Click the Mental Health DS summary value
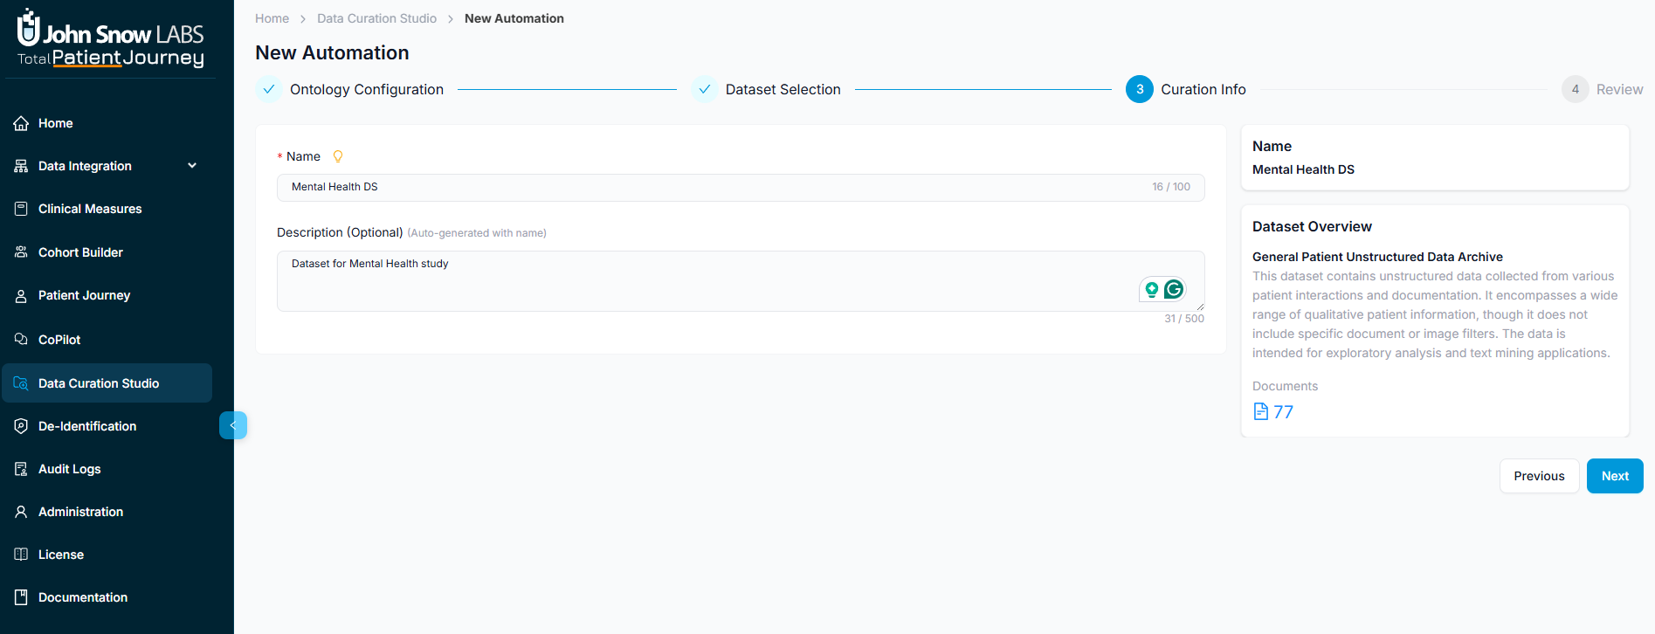The width and height of the screenshot is (1655, 634). tap(1303, 169)
